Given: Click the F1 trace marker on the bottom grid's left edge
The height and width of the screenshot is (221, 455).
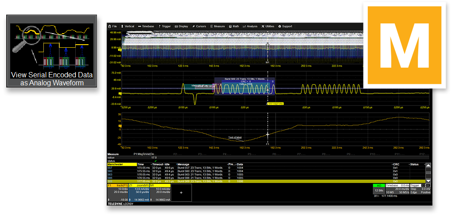Looking at the screenshot, I should 120,126.
